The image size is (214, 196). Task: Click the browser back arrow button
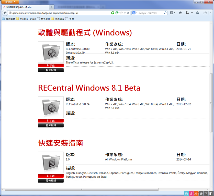5,13
